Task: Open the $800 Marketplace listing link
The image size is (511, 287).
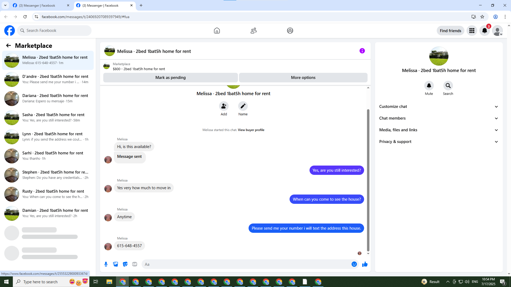Action: coord(139,69)
